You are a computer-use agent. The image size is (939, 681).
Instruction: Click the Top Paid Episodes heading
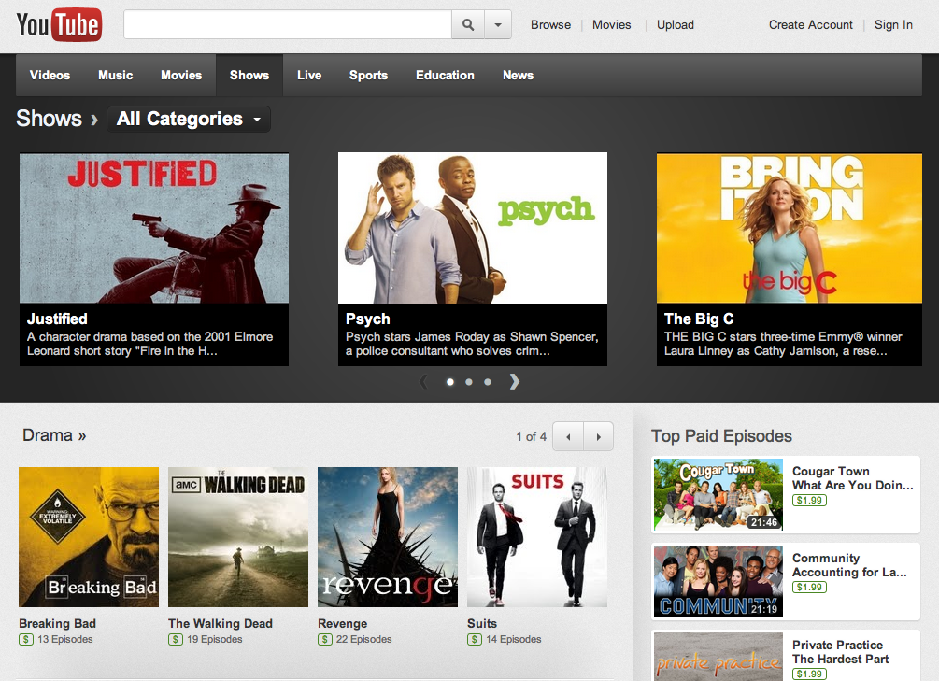click(721, 436)
